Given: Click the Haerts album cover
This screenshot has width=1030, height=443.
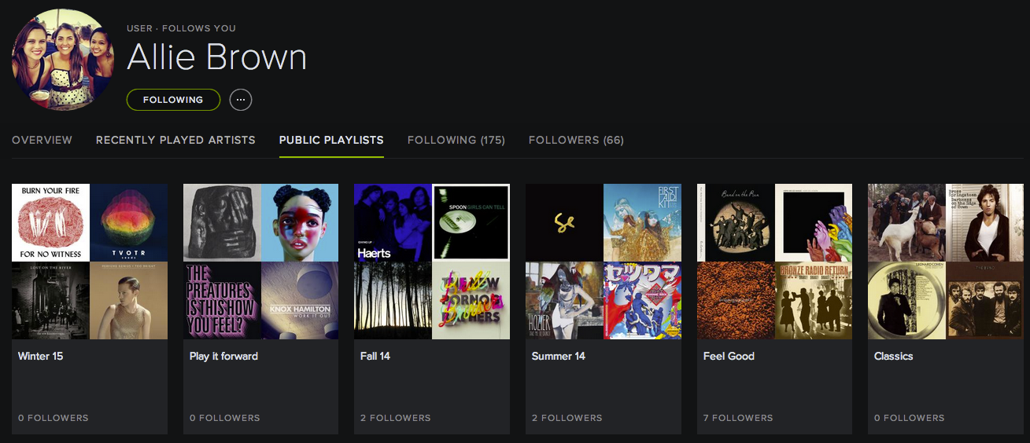Looking at the screenshot, I should tap(393, 222).
